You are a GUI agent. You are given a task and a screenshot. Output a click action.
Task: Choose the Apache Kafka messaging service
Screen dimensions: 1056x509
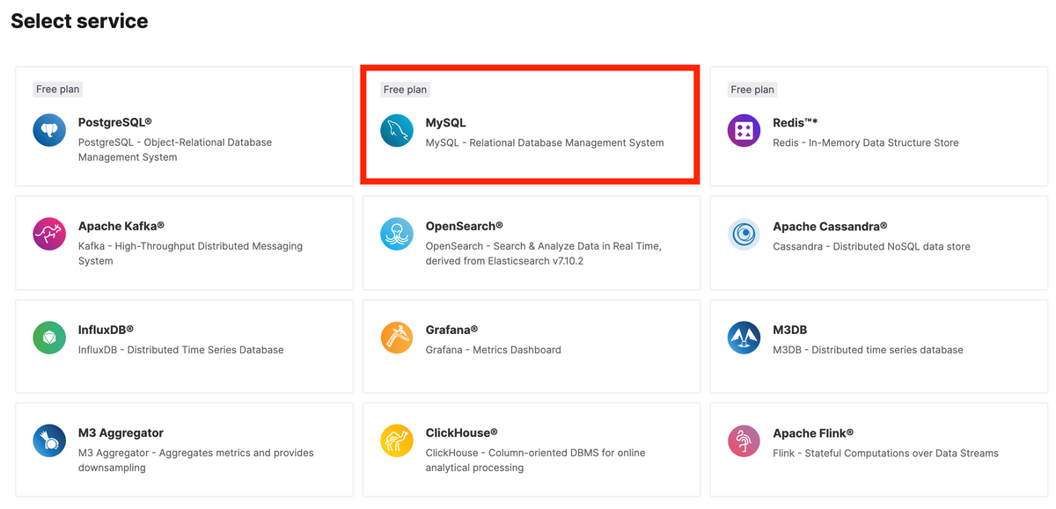(x=185, y=243)
